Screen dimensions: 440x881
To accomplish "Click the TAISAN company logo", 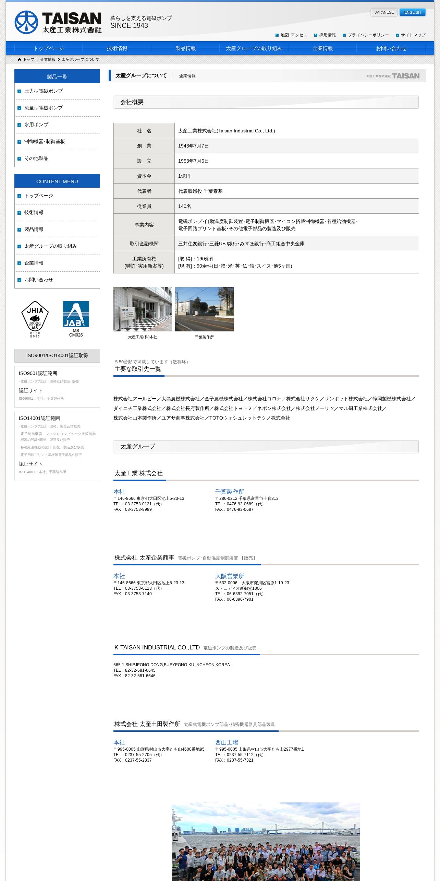I will tap(58, 22).
